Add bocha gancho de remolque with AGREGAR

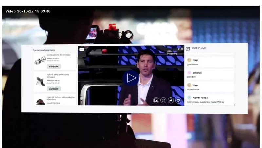tap(54, 66)
